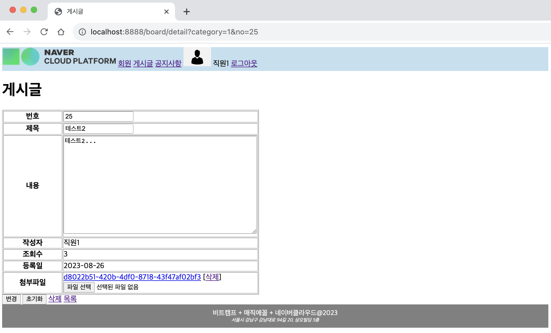Click the user profile avatar image
Image resolution: width=551 pixels, height=333 pixels.
pos(197,57)
